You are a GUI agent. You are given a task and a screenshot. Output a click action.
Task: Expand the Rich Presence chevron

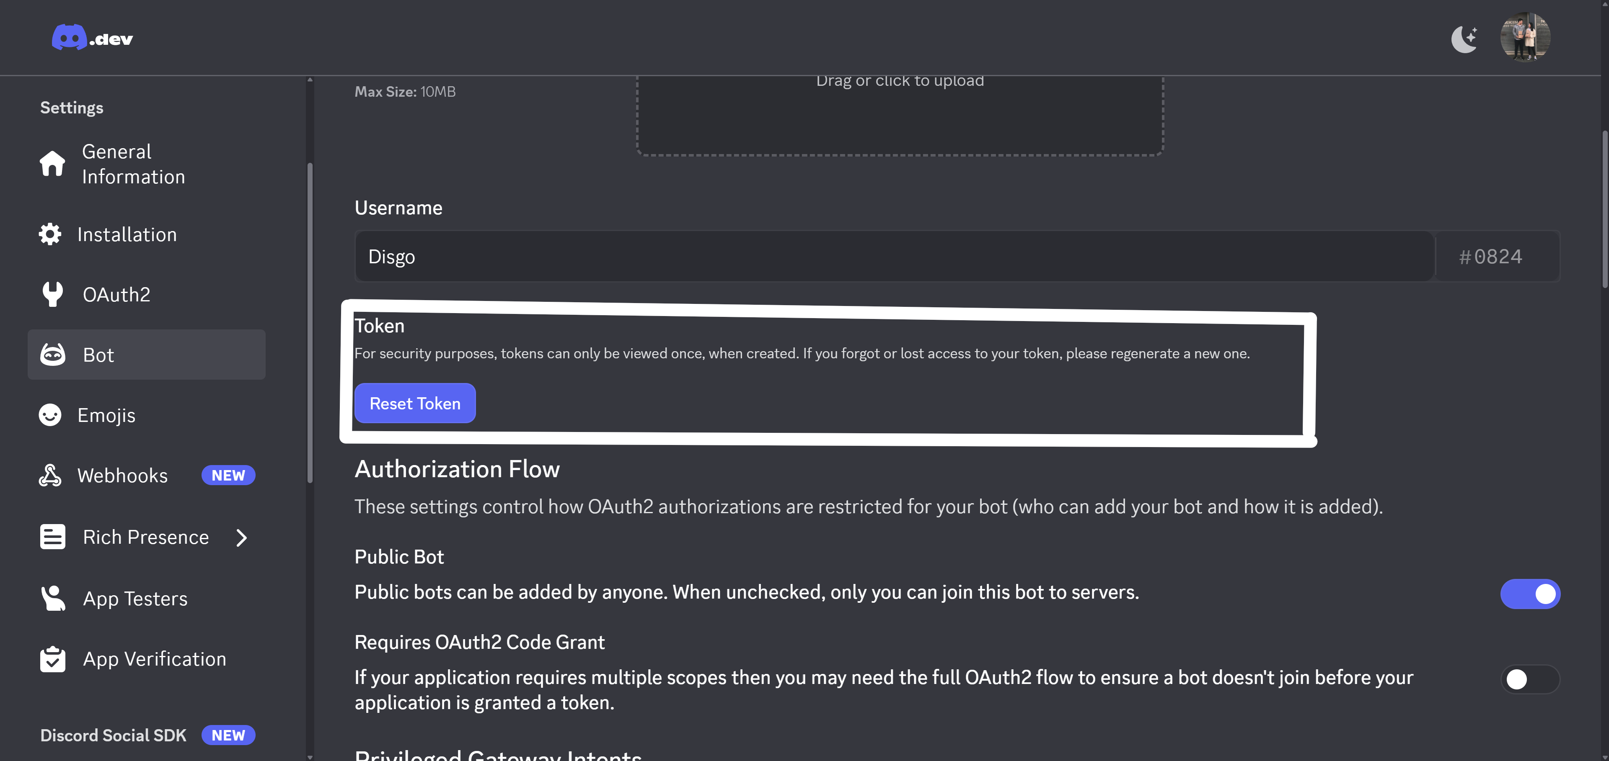(242, 538)
